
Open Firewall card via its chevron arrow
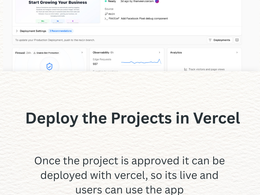click(x=82, y=53)
